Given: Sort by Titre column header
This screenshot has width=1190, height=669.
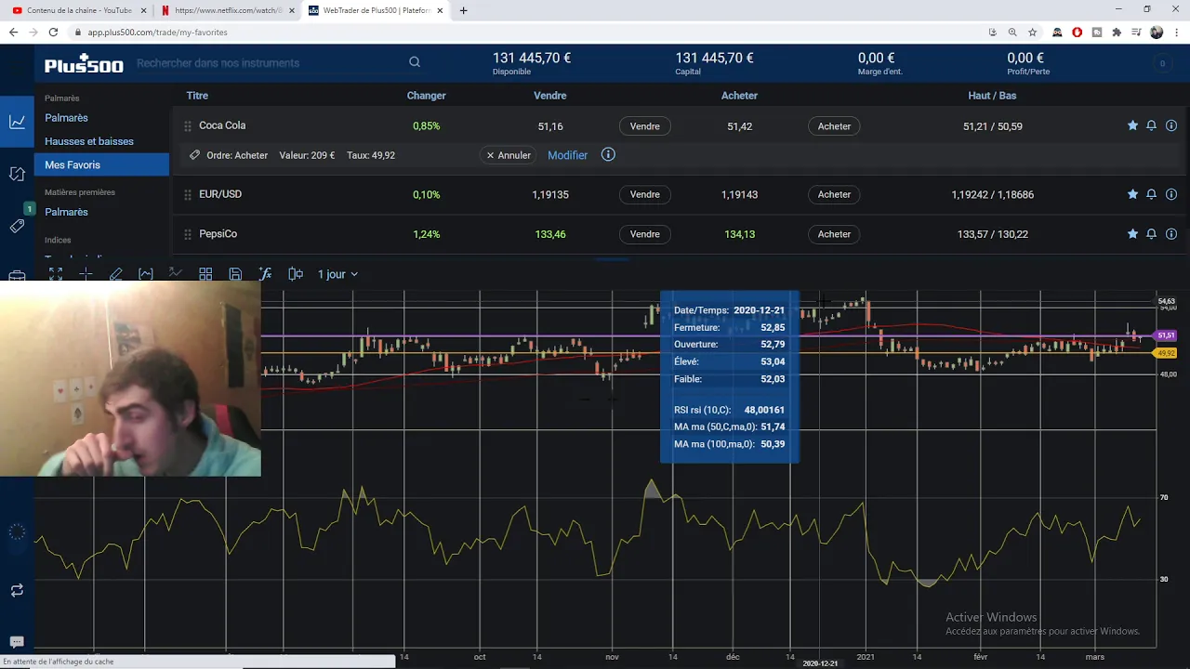Looking at the screenshot, I should click(197, 96).
